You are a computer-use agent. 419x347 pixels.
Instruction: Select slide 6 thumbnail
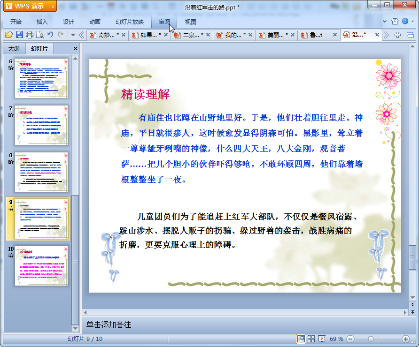[41, 78]
